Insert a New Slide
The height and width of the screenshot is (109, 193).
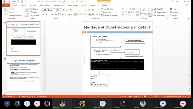tap(27, 12)
